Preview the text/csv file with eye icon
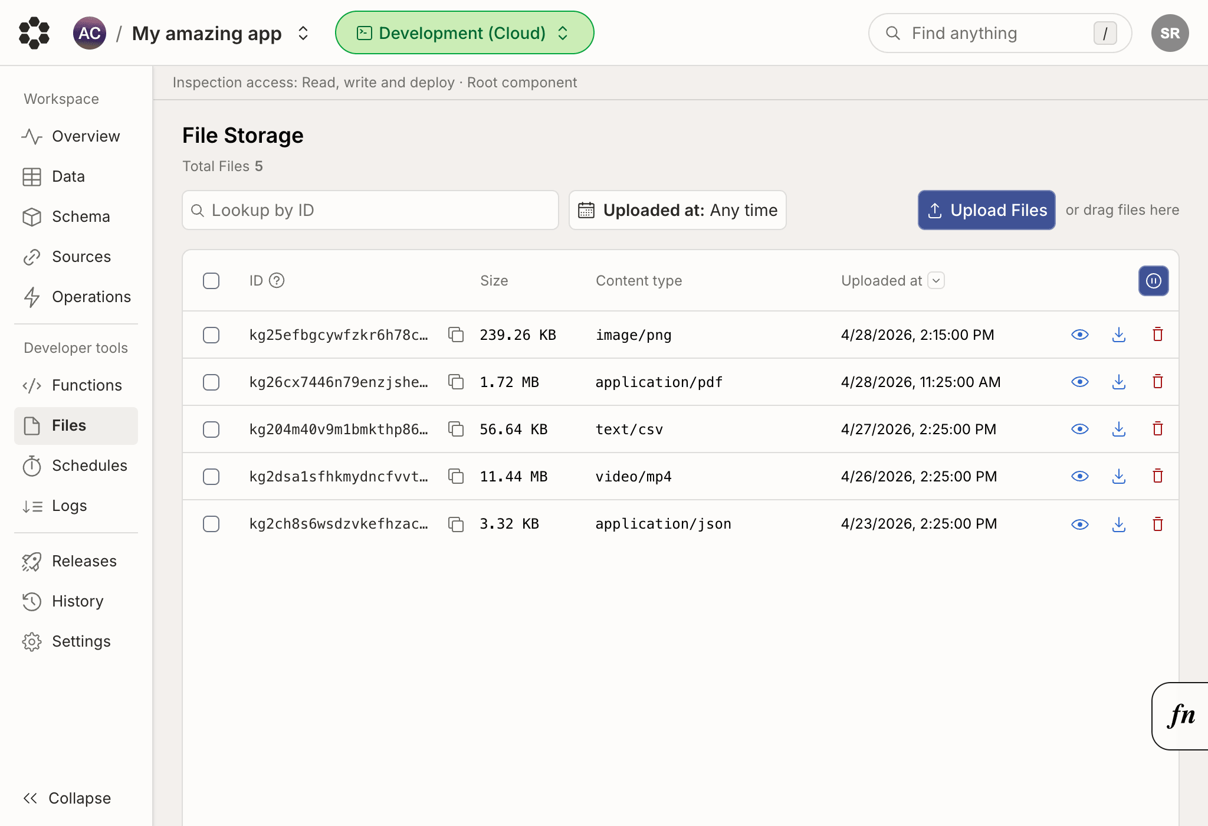Screen dimensions: 1208x826 [1080, 429]
